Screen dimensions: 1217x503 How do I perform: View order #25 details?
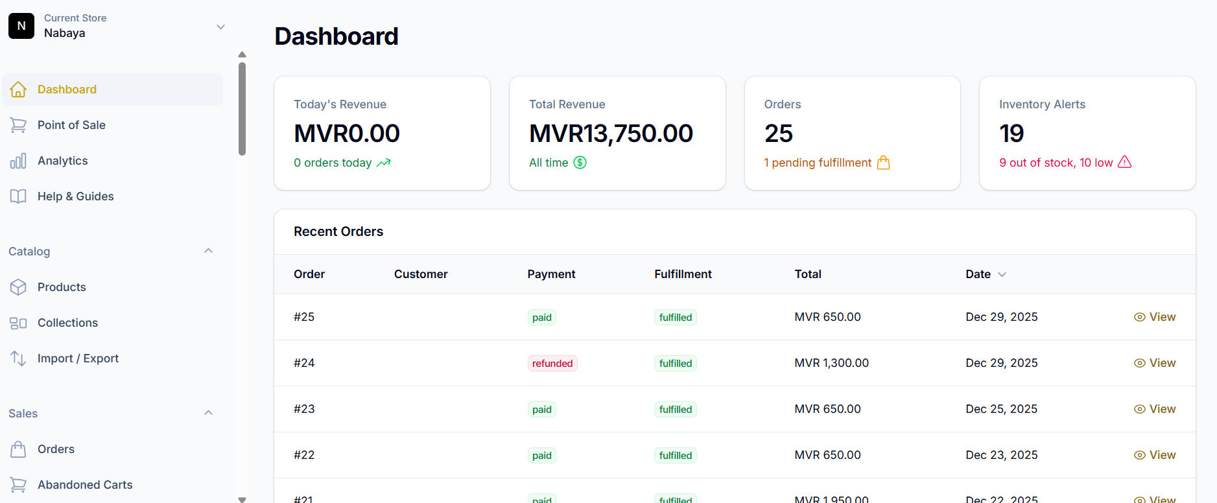coord(1154,317)
